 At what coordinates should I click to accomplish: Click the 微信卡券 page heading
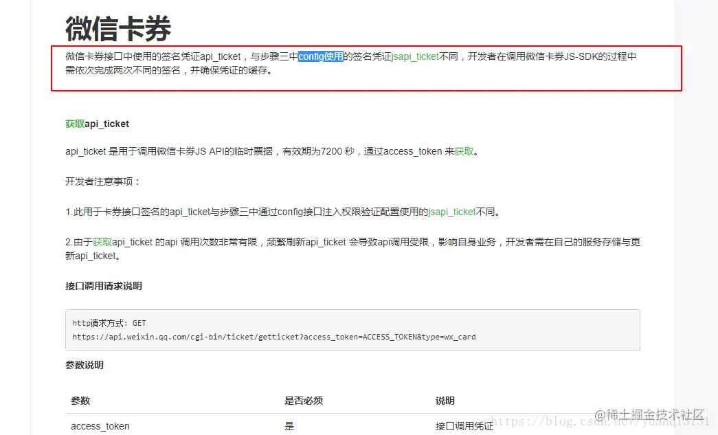pyautogui.click(x=118, y=28)
